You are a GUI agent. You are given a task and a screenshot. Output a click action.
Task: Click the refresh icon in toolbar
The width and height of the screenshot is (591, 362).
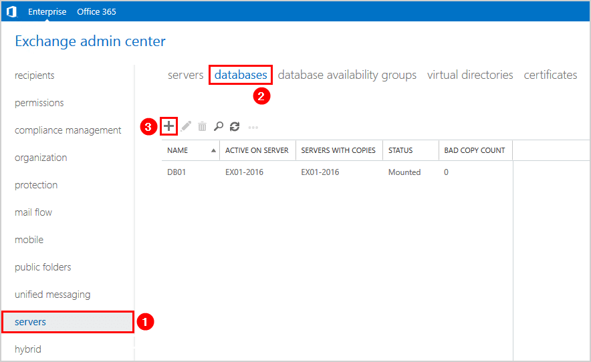[235, 126]
